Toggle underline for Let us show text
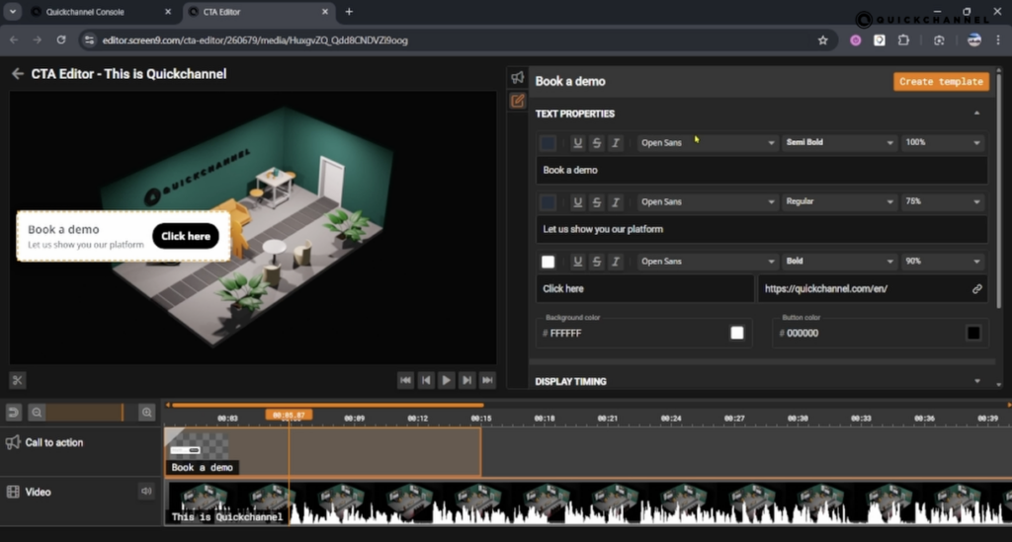The height and width of the screenshot is (542, 1012). (577, 201)
